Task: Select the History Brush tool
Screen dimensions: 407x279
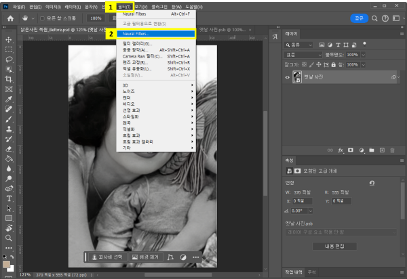Action: click(9, 139)
